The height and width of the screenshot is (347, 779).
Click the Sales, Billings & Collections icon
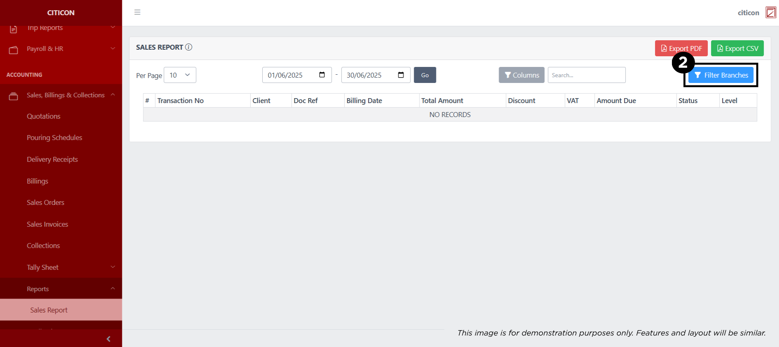[14, 96]
